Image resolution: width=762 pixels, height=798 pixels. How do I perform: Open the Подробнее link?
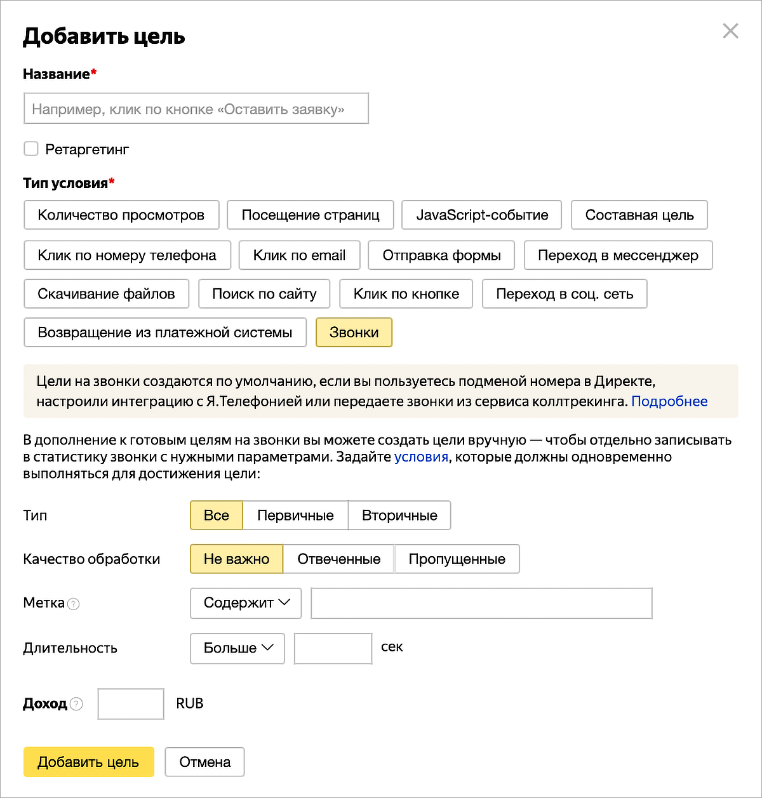(669, 401)
